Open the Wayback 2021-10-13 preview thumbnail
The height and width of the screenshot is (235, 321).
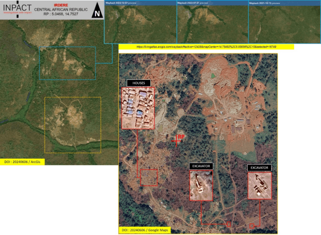point(284,23)
